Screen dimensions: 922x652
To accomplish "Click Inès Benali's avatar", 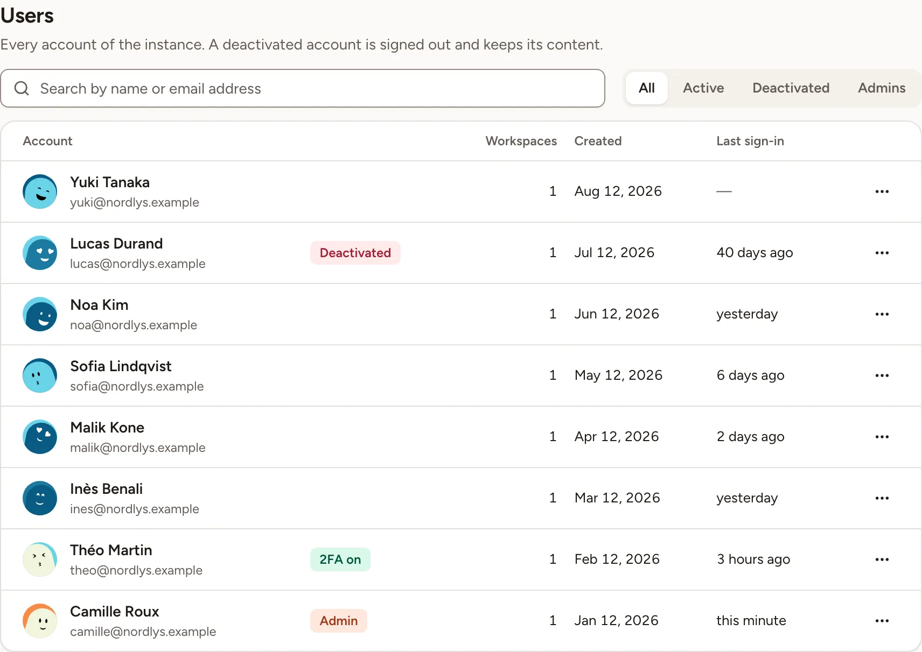I will pos(40,498).
